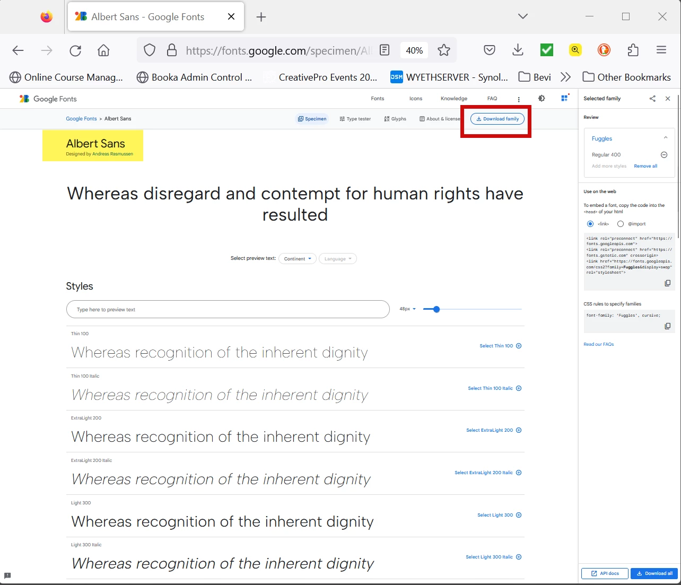681x585 pixels.
Task: Open the tracking protection shield icon
Action: (x=150, y=50)
